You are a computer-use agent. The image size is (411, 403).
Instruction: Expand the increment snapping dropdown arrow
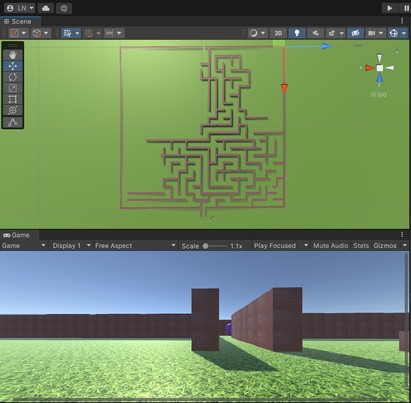119,33
